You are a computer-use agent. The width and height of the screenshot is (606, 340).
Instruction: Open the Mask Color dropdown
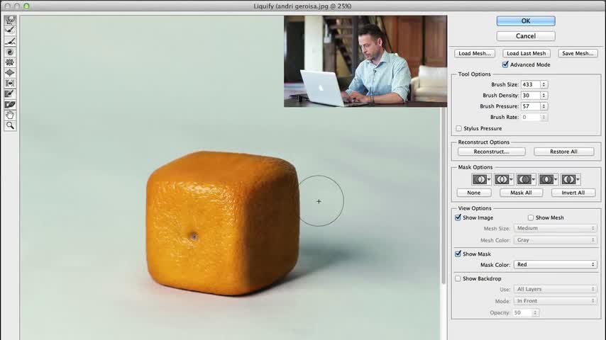click(556, 264)
